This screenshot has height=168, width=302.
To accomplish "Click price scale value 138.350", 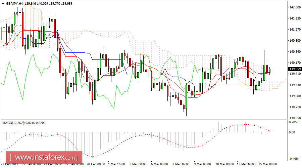I will pyautogui.click(x=295, y=118).
